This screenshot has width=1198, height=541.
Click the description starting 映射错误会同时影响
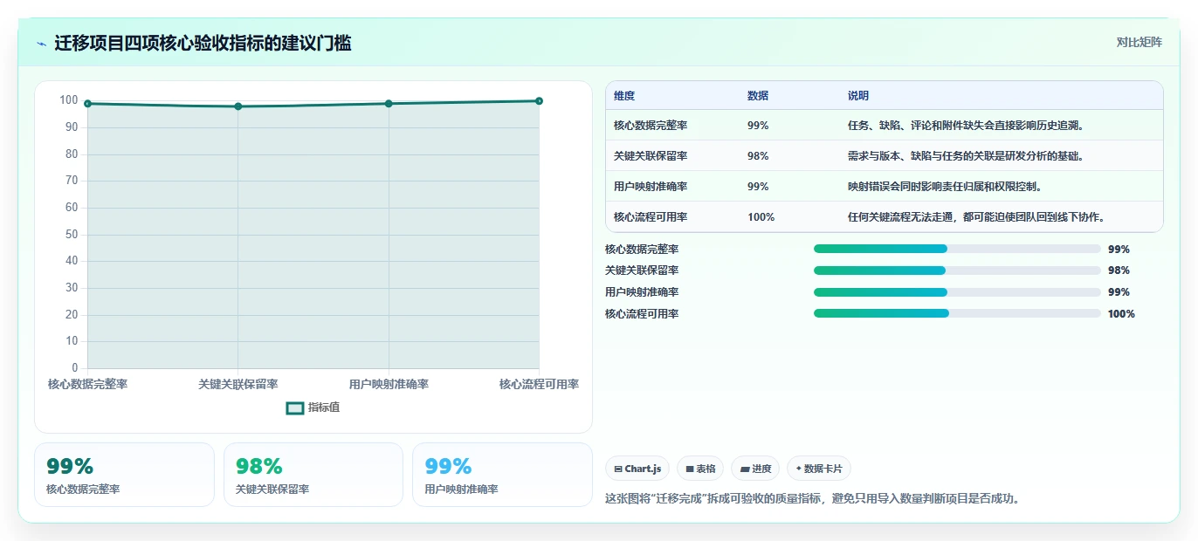coord(945,187)
